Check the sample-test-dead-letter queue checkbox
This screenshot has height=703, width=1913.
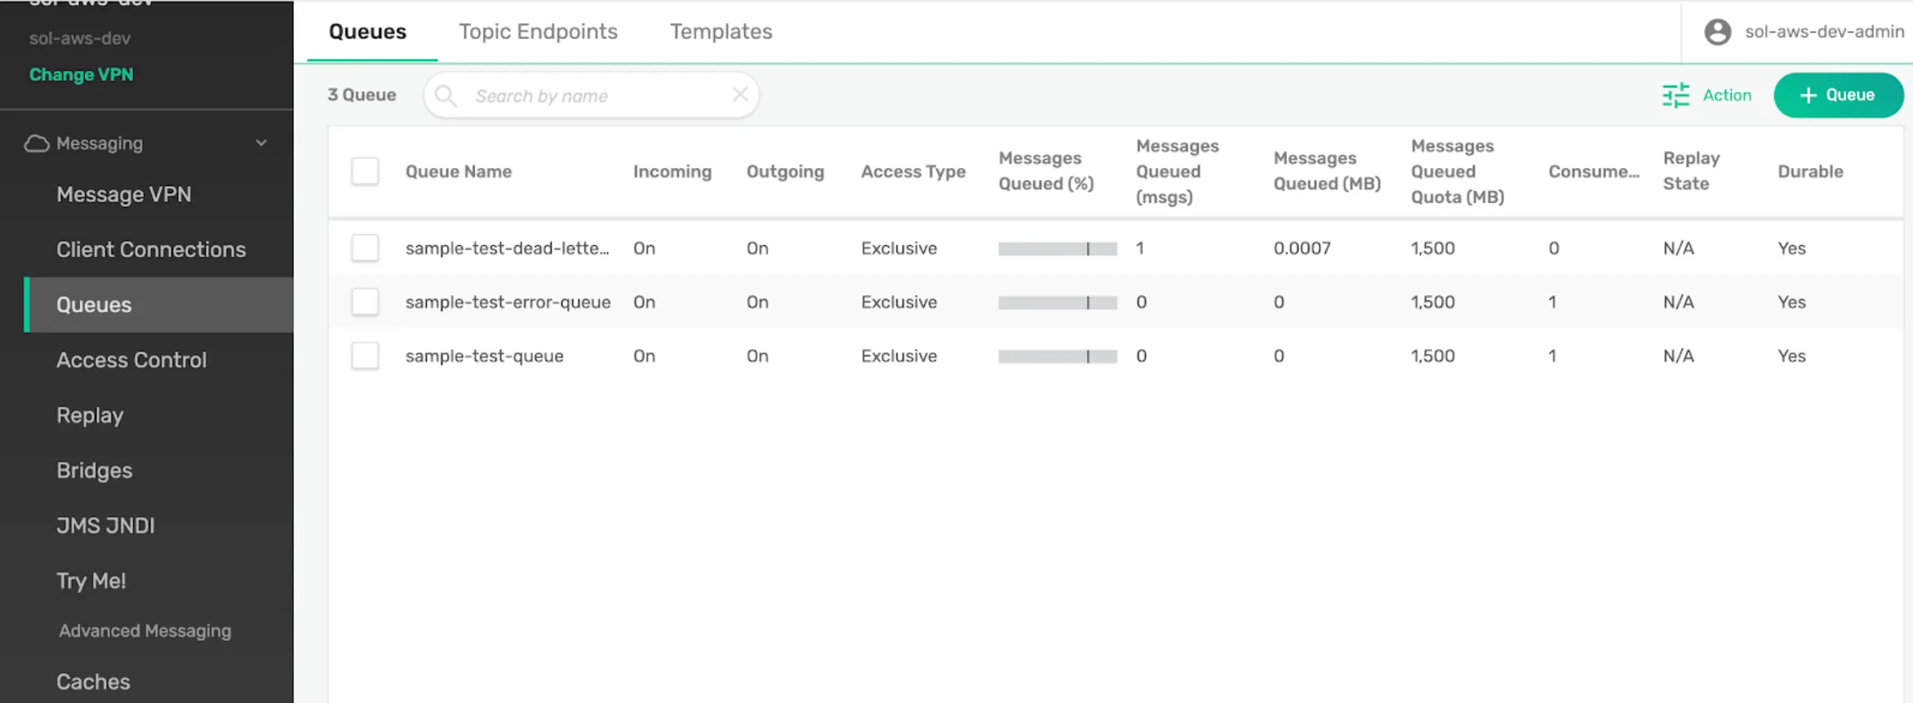click(365, 248)
